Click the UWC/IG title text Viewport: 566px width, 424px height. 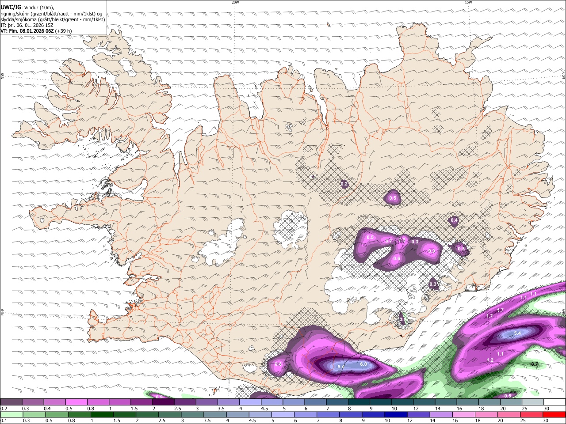(x=11, y=8)
